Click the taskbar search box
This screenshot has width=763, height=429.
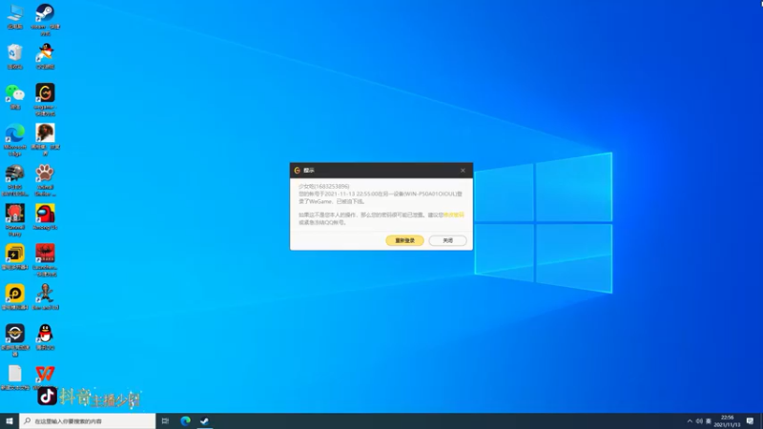pos(88,421)
